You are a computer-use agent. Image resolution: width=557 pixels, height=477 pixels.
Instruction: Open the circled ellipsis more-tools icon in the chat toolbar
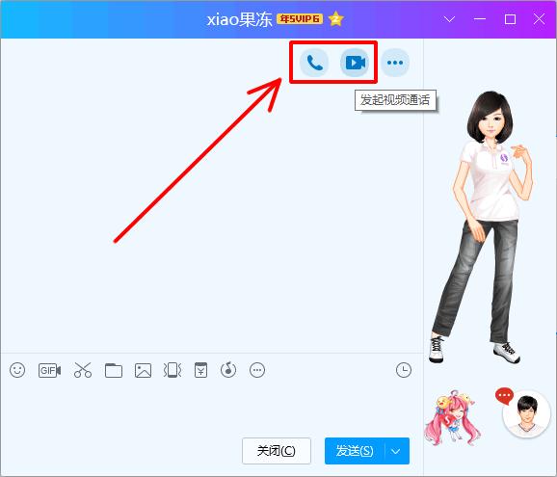(257, 370)
